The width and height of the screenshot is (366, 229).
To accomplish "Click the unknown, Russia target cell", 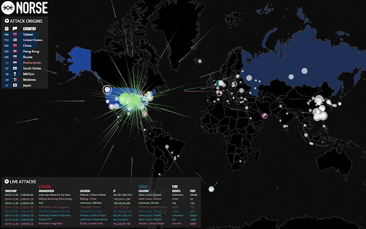I will pyautogui.click(x=149, y=203).
